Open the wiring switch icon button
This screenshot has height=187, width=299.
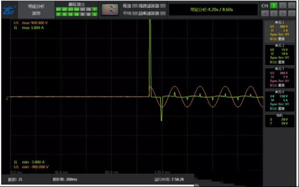tap(110, 9)
